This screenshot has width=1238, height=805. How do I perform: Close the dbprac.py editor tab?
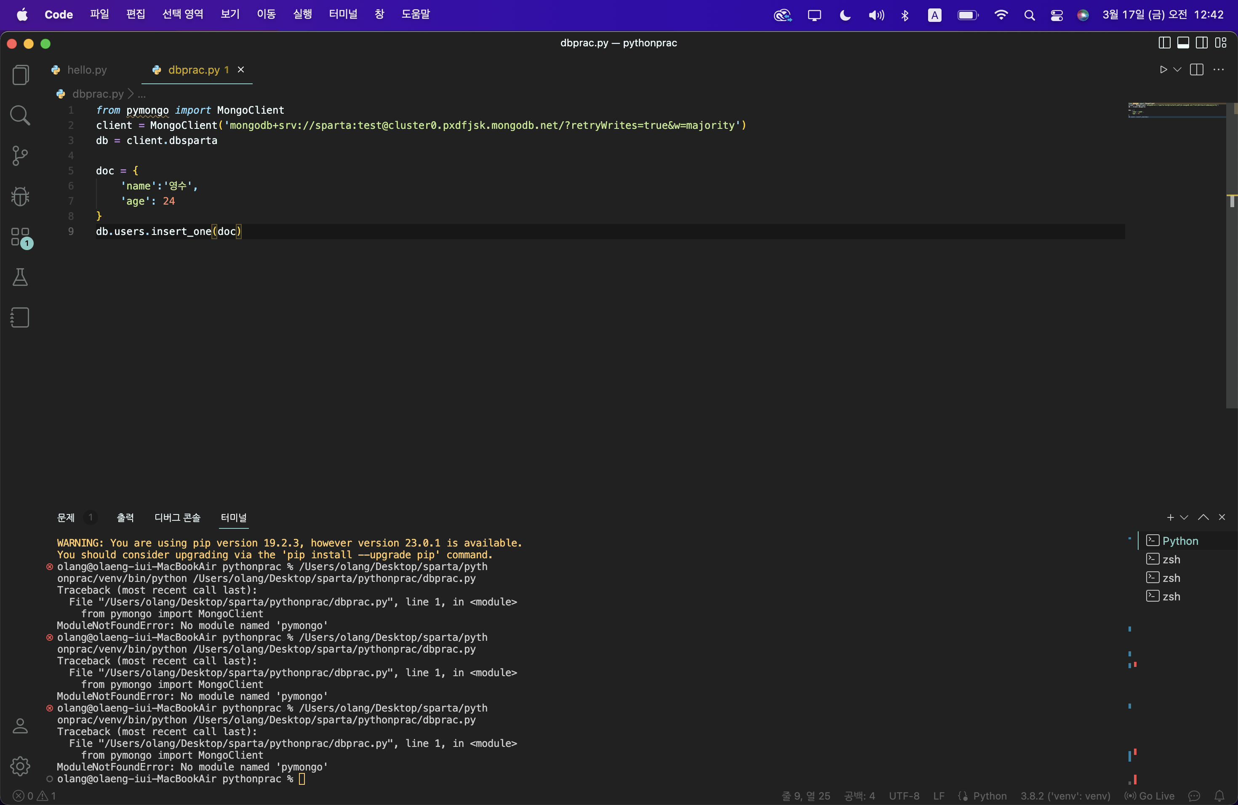click(x=241, y=70)
